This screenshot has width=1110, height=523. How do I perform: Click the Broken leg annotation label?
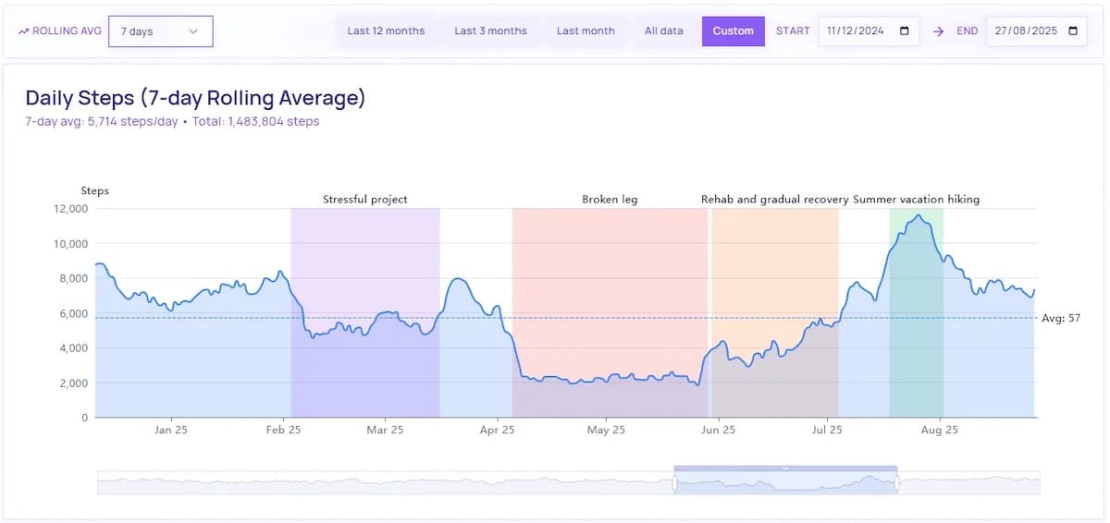click(610, 199)
